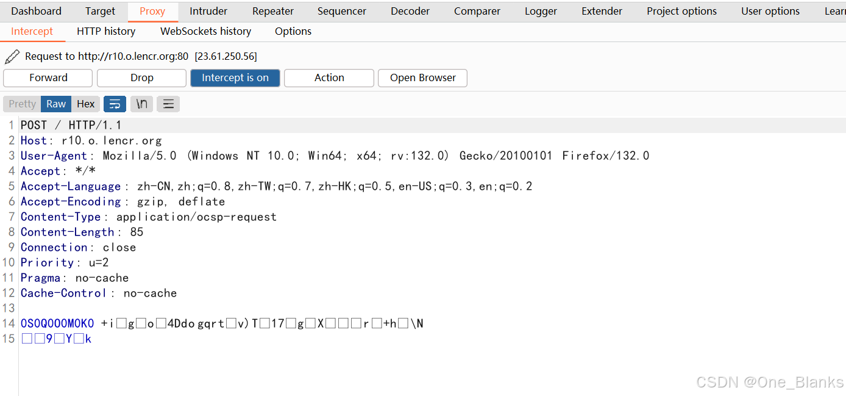Select the Proxy main tab
Screen dimensions: 846x396
pyautogui.click(x=152, y=11)
